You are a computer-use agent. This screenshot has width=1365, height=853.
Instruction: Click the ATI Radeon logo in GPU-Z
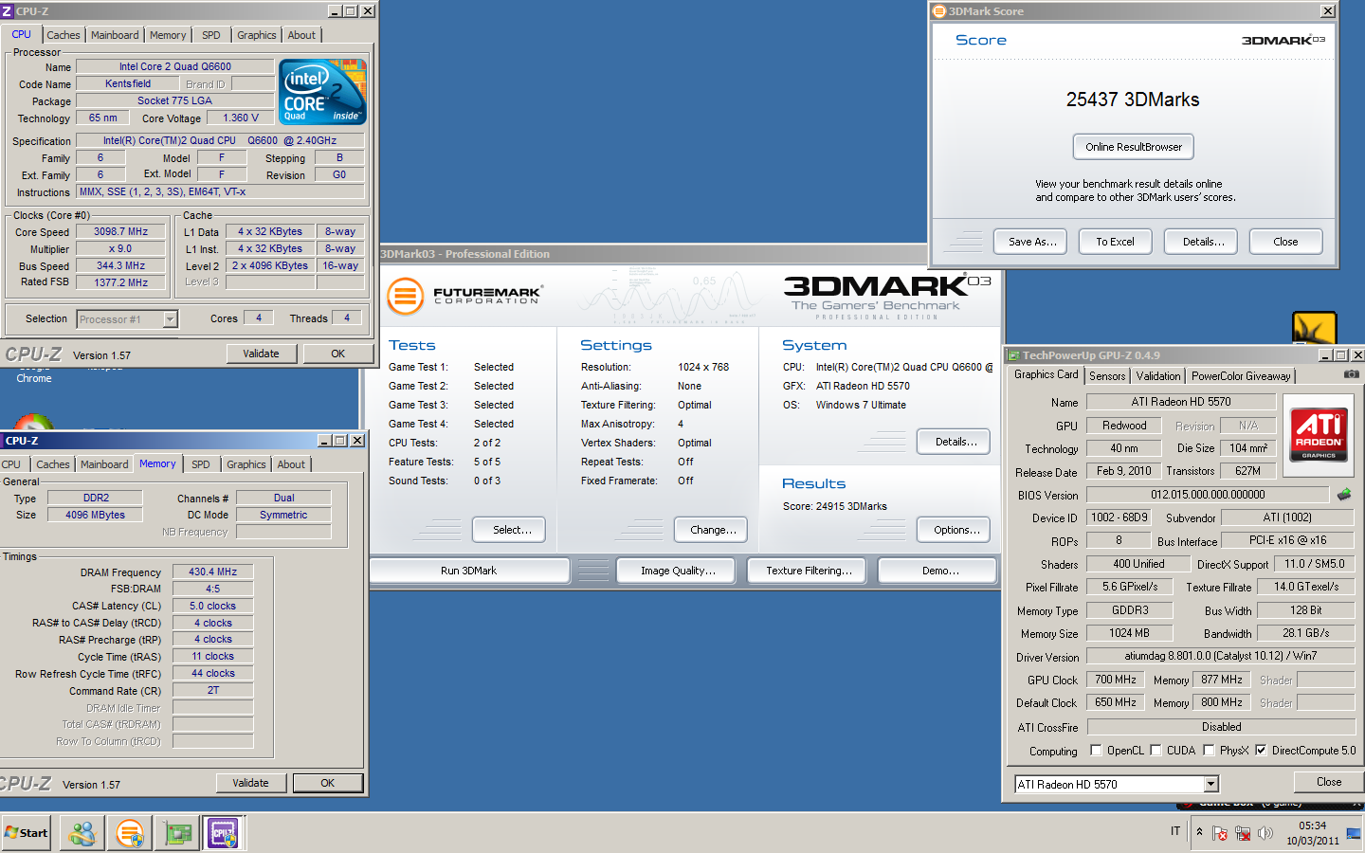pos(1319,436)
